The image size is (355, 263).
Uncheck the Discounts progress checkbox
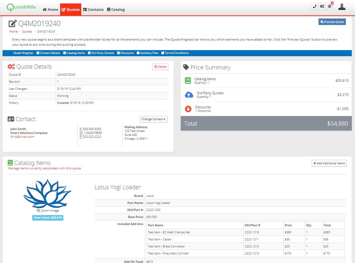coord(119,53)
